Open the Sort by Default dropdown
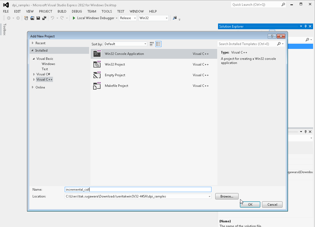 [125, 44]
